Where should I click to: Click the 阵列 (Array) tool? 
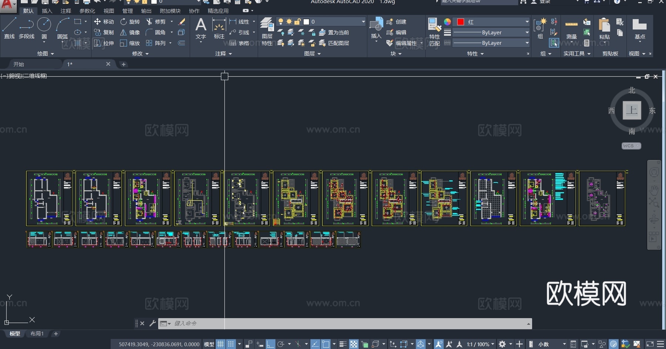[x=156, y=43]
